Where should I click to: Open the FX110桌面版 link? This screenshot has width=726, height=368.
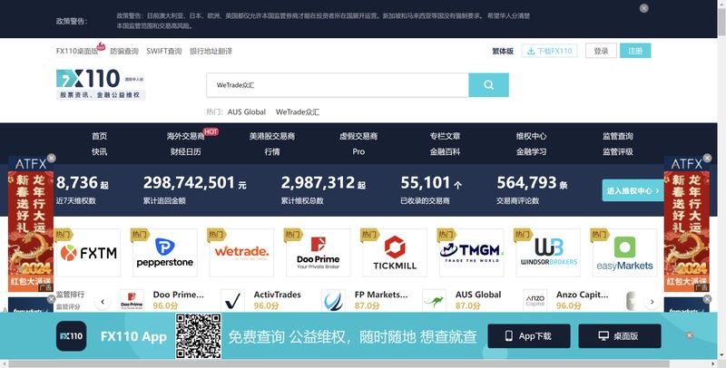pos(77,52)
